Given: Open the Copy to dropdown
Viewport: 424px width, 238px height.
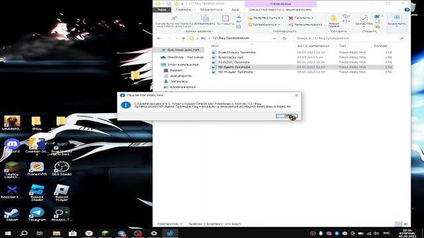Looking at the screenshot, I should pyautogui.click(x=264, y=24).
